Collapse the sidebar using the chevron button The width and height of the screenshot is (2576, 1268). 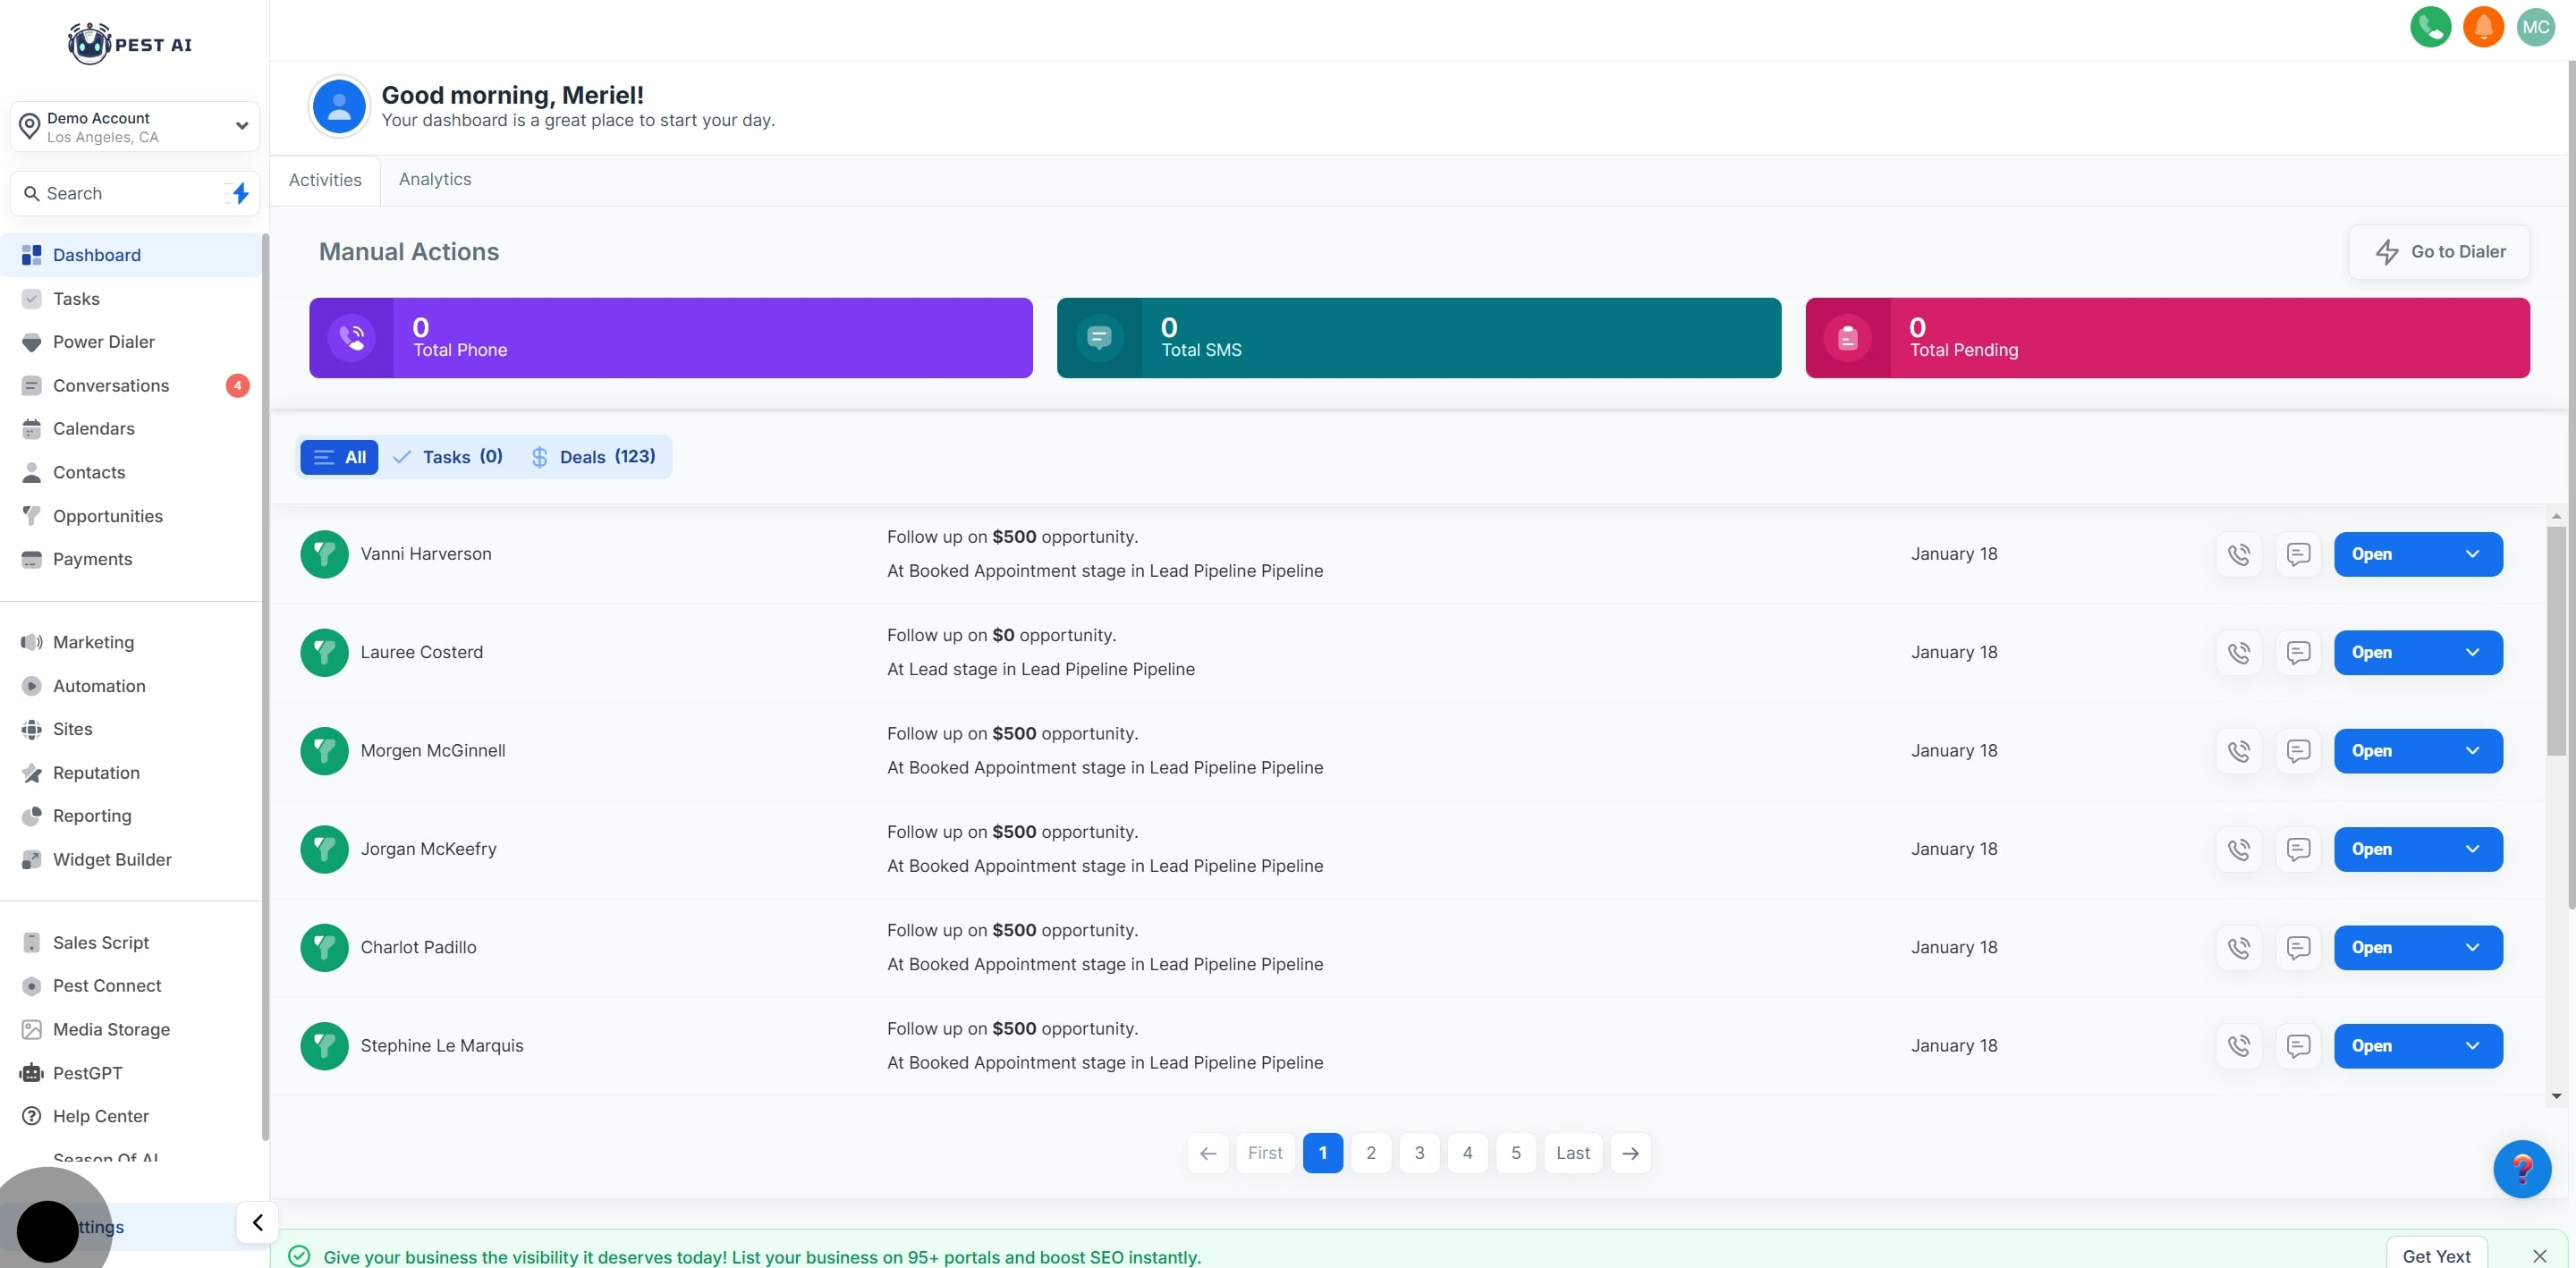(257, 1222)
